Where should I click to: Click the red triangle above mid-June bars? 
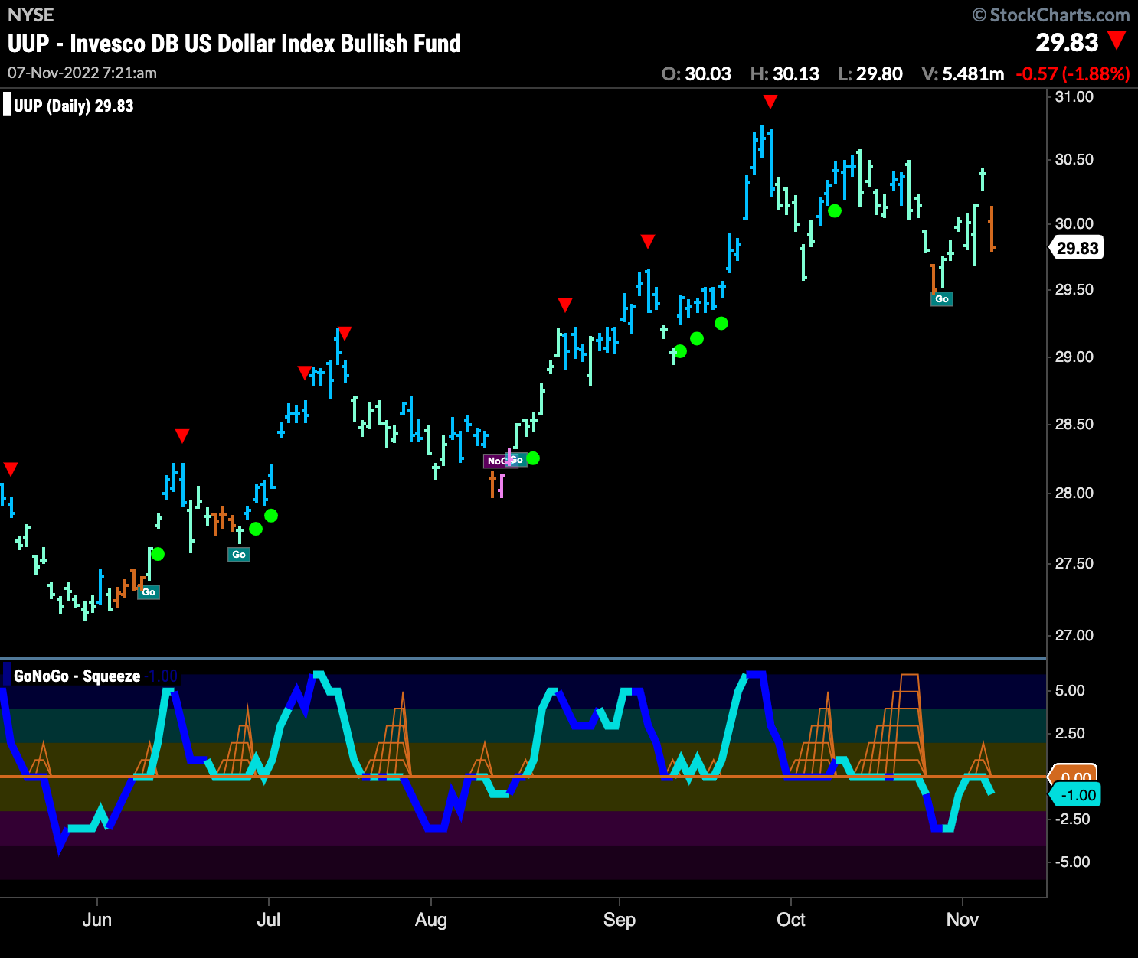(x=182, y=436)
